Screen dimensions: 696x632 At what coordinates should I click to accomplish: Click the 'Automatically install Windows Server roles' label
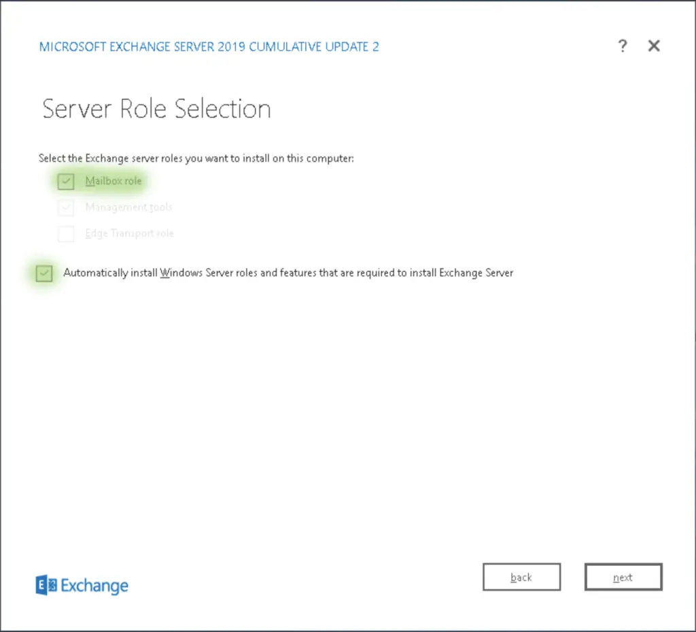[288, 273]
